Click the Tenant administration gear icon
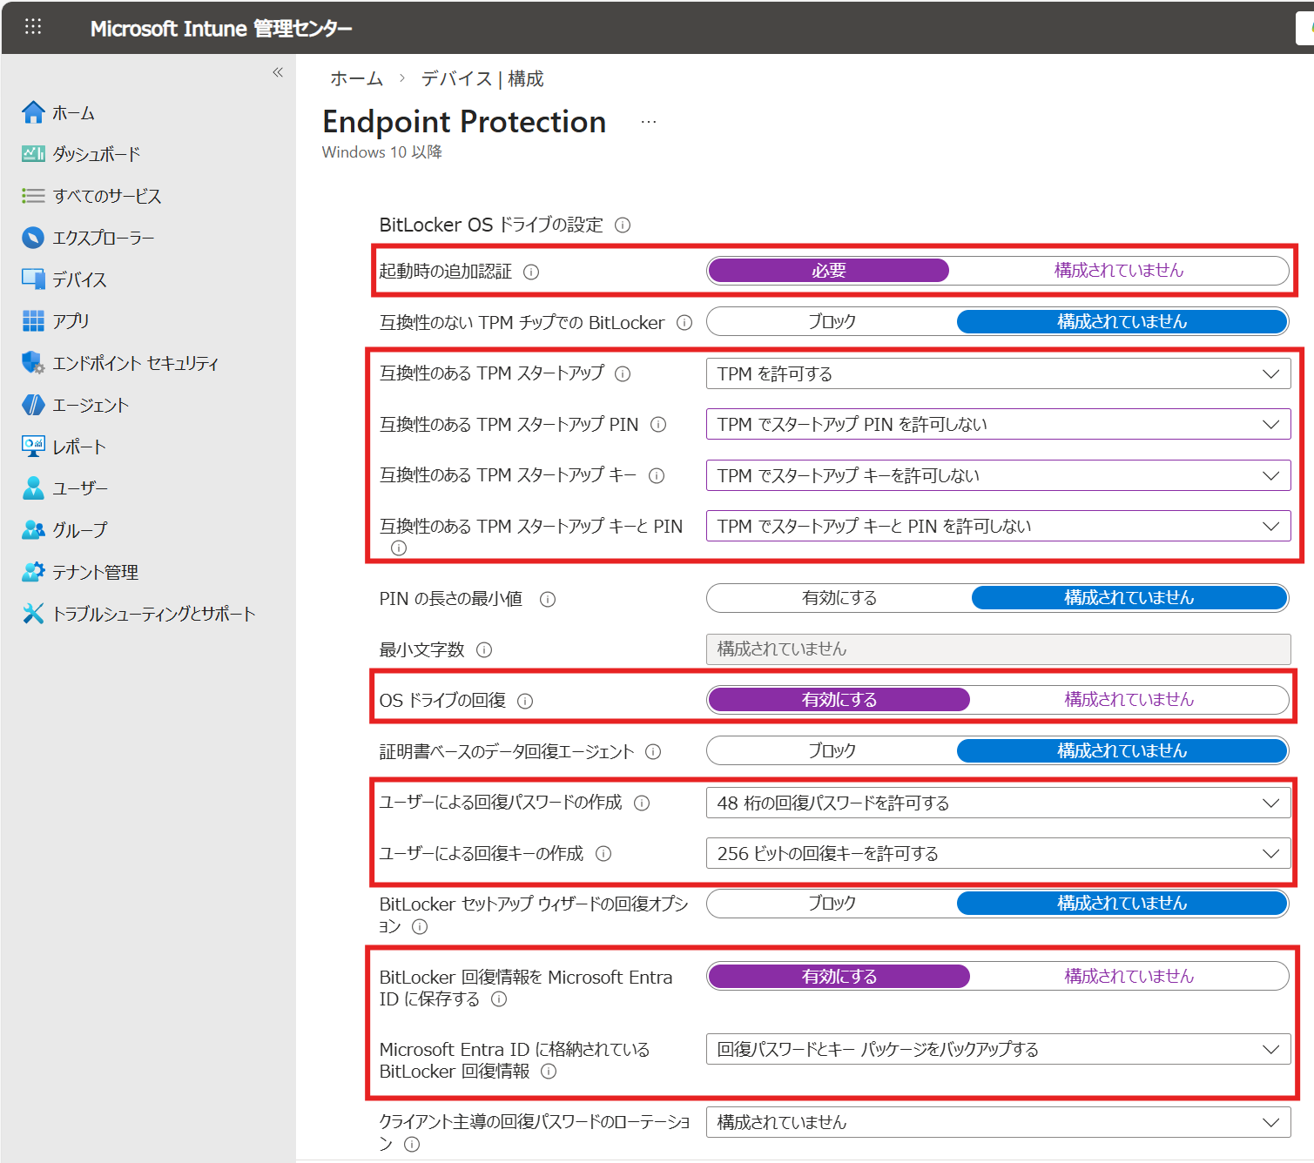Image resolution: width=1314 pixels, height=1163 pixels. click(33, 572)
